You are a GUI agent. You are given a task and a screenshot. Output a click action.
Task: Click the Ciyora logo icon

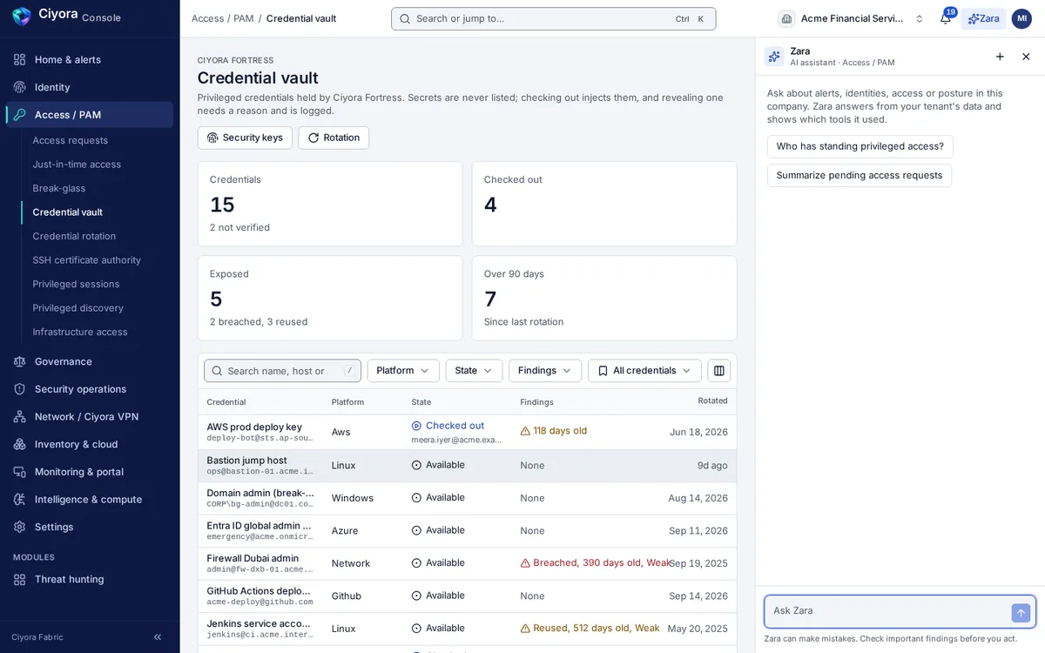pyautogui.click(x=22, y=17)
